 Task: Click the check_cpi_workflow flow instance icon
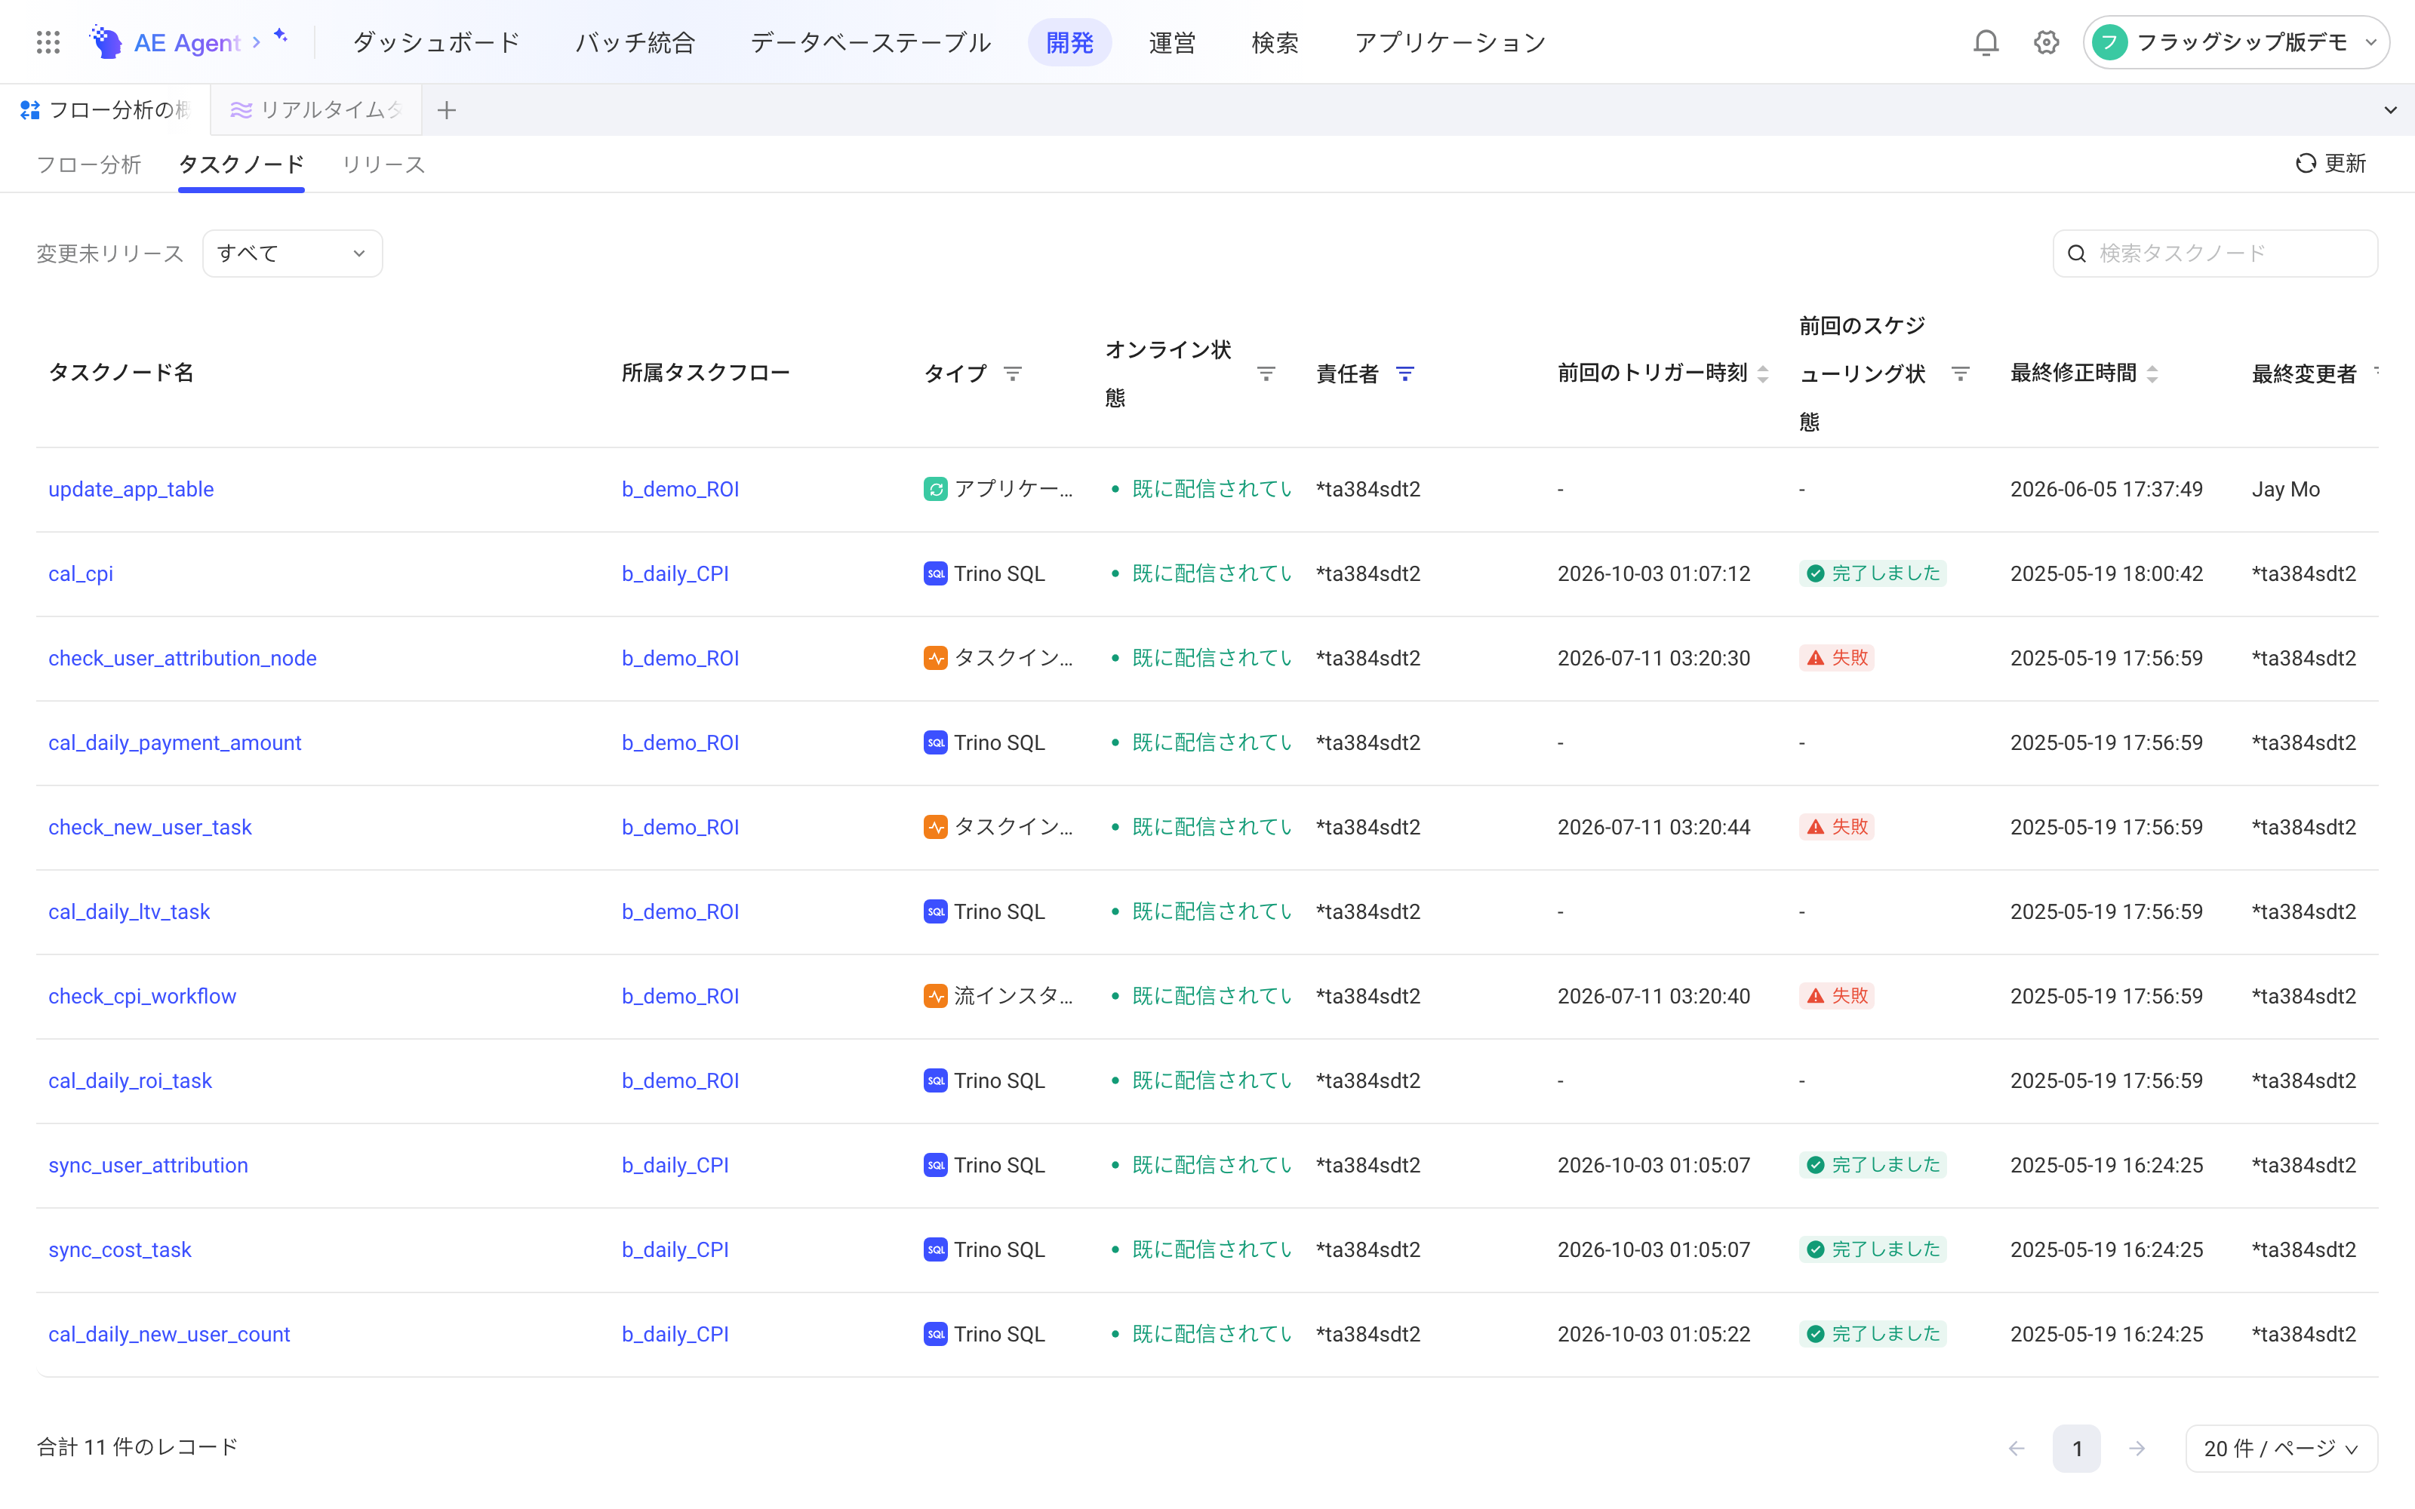click(x=935, y=996)
